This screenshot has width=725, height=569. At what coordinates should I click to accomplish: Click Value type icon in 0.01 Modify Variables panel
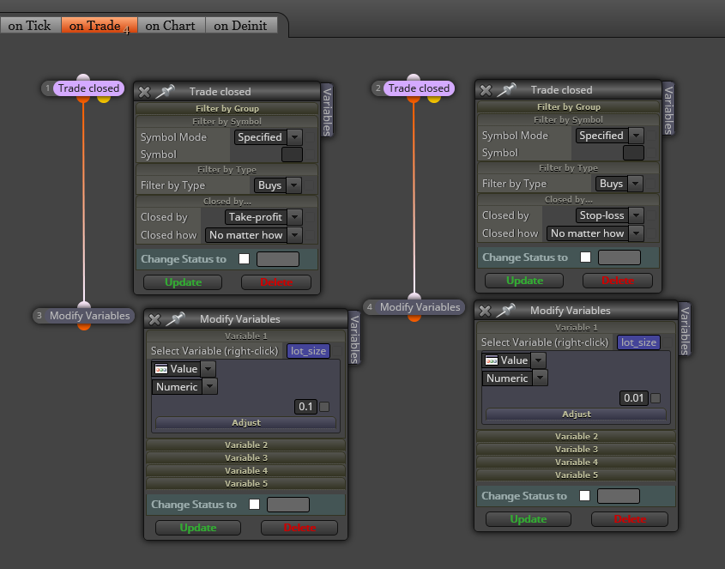pyautogui.click(x=491, y=360)
